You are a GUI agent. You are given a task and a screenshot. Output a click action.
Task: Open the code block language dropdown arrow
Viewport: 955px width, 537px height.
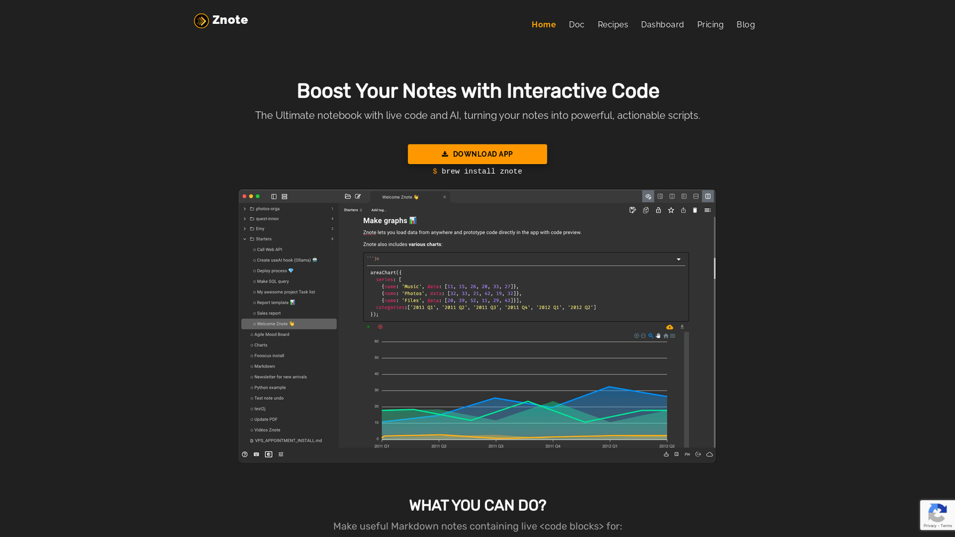click(679, 260)
